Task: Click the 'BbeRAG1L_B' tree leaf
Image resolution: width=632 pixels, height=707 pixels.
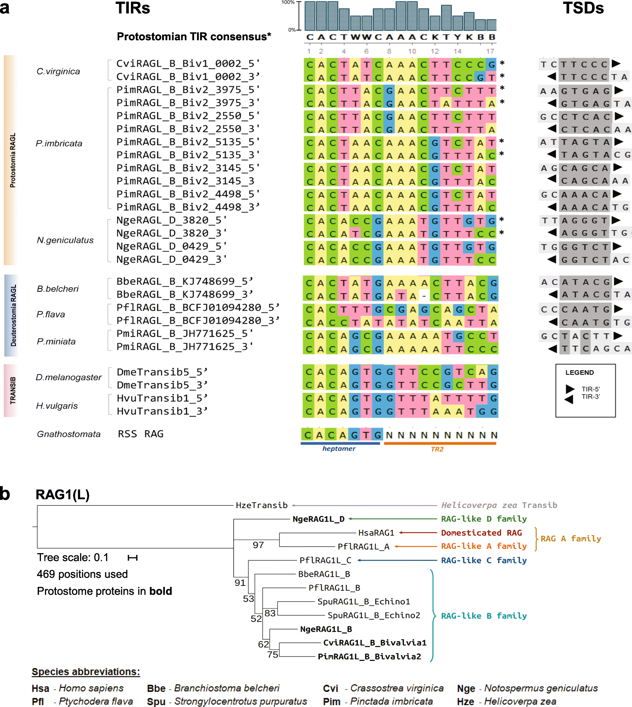Action: click(x=324, y=575)
